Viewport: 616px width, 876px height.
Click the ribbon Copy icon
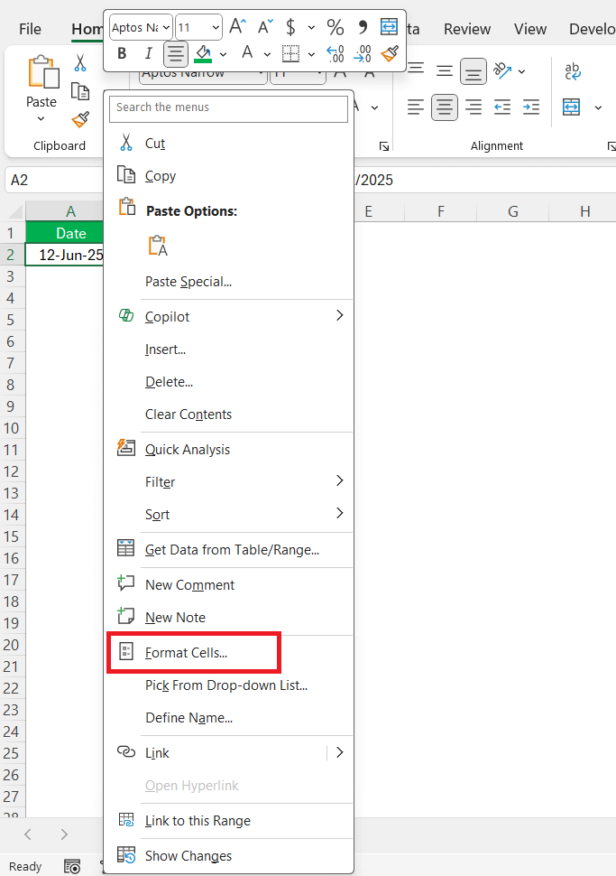click(x=79, y=91)
